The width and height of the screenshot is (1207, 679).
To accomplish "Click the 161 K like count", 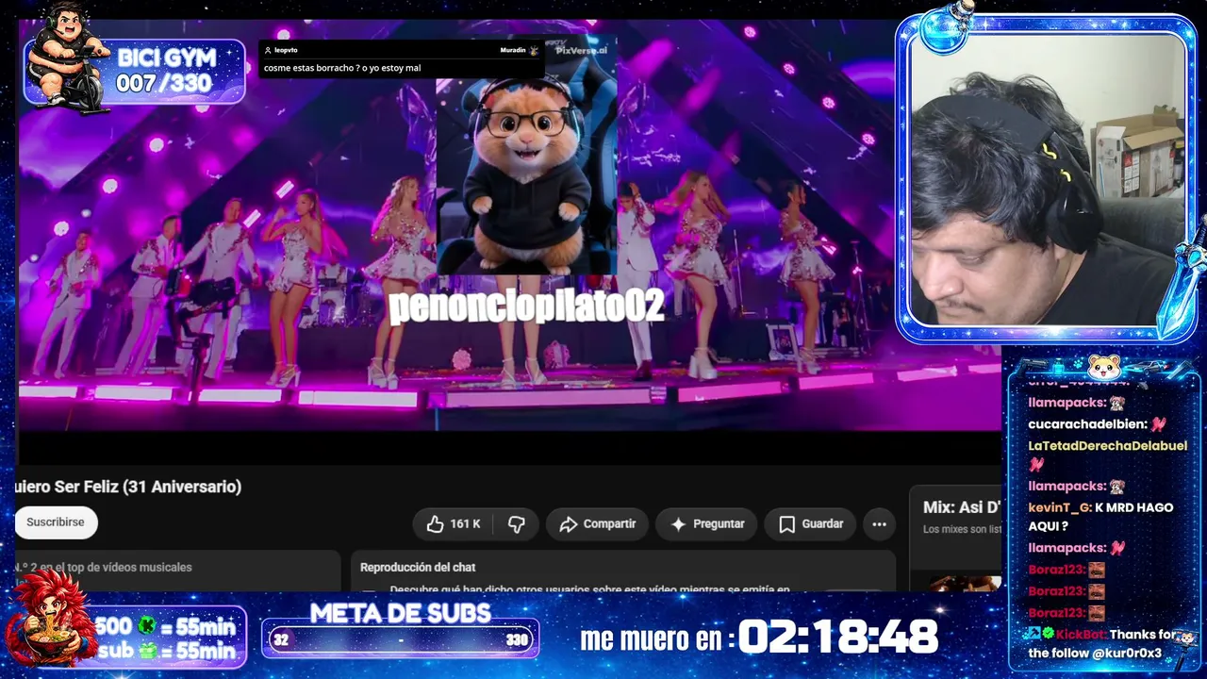I will pyautogui.click(x=465, y=524).
